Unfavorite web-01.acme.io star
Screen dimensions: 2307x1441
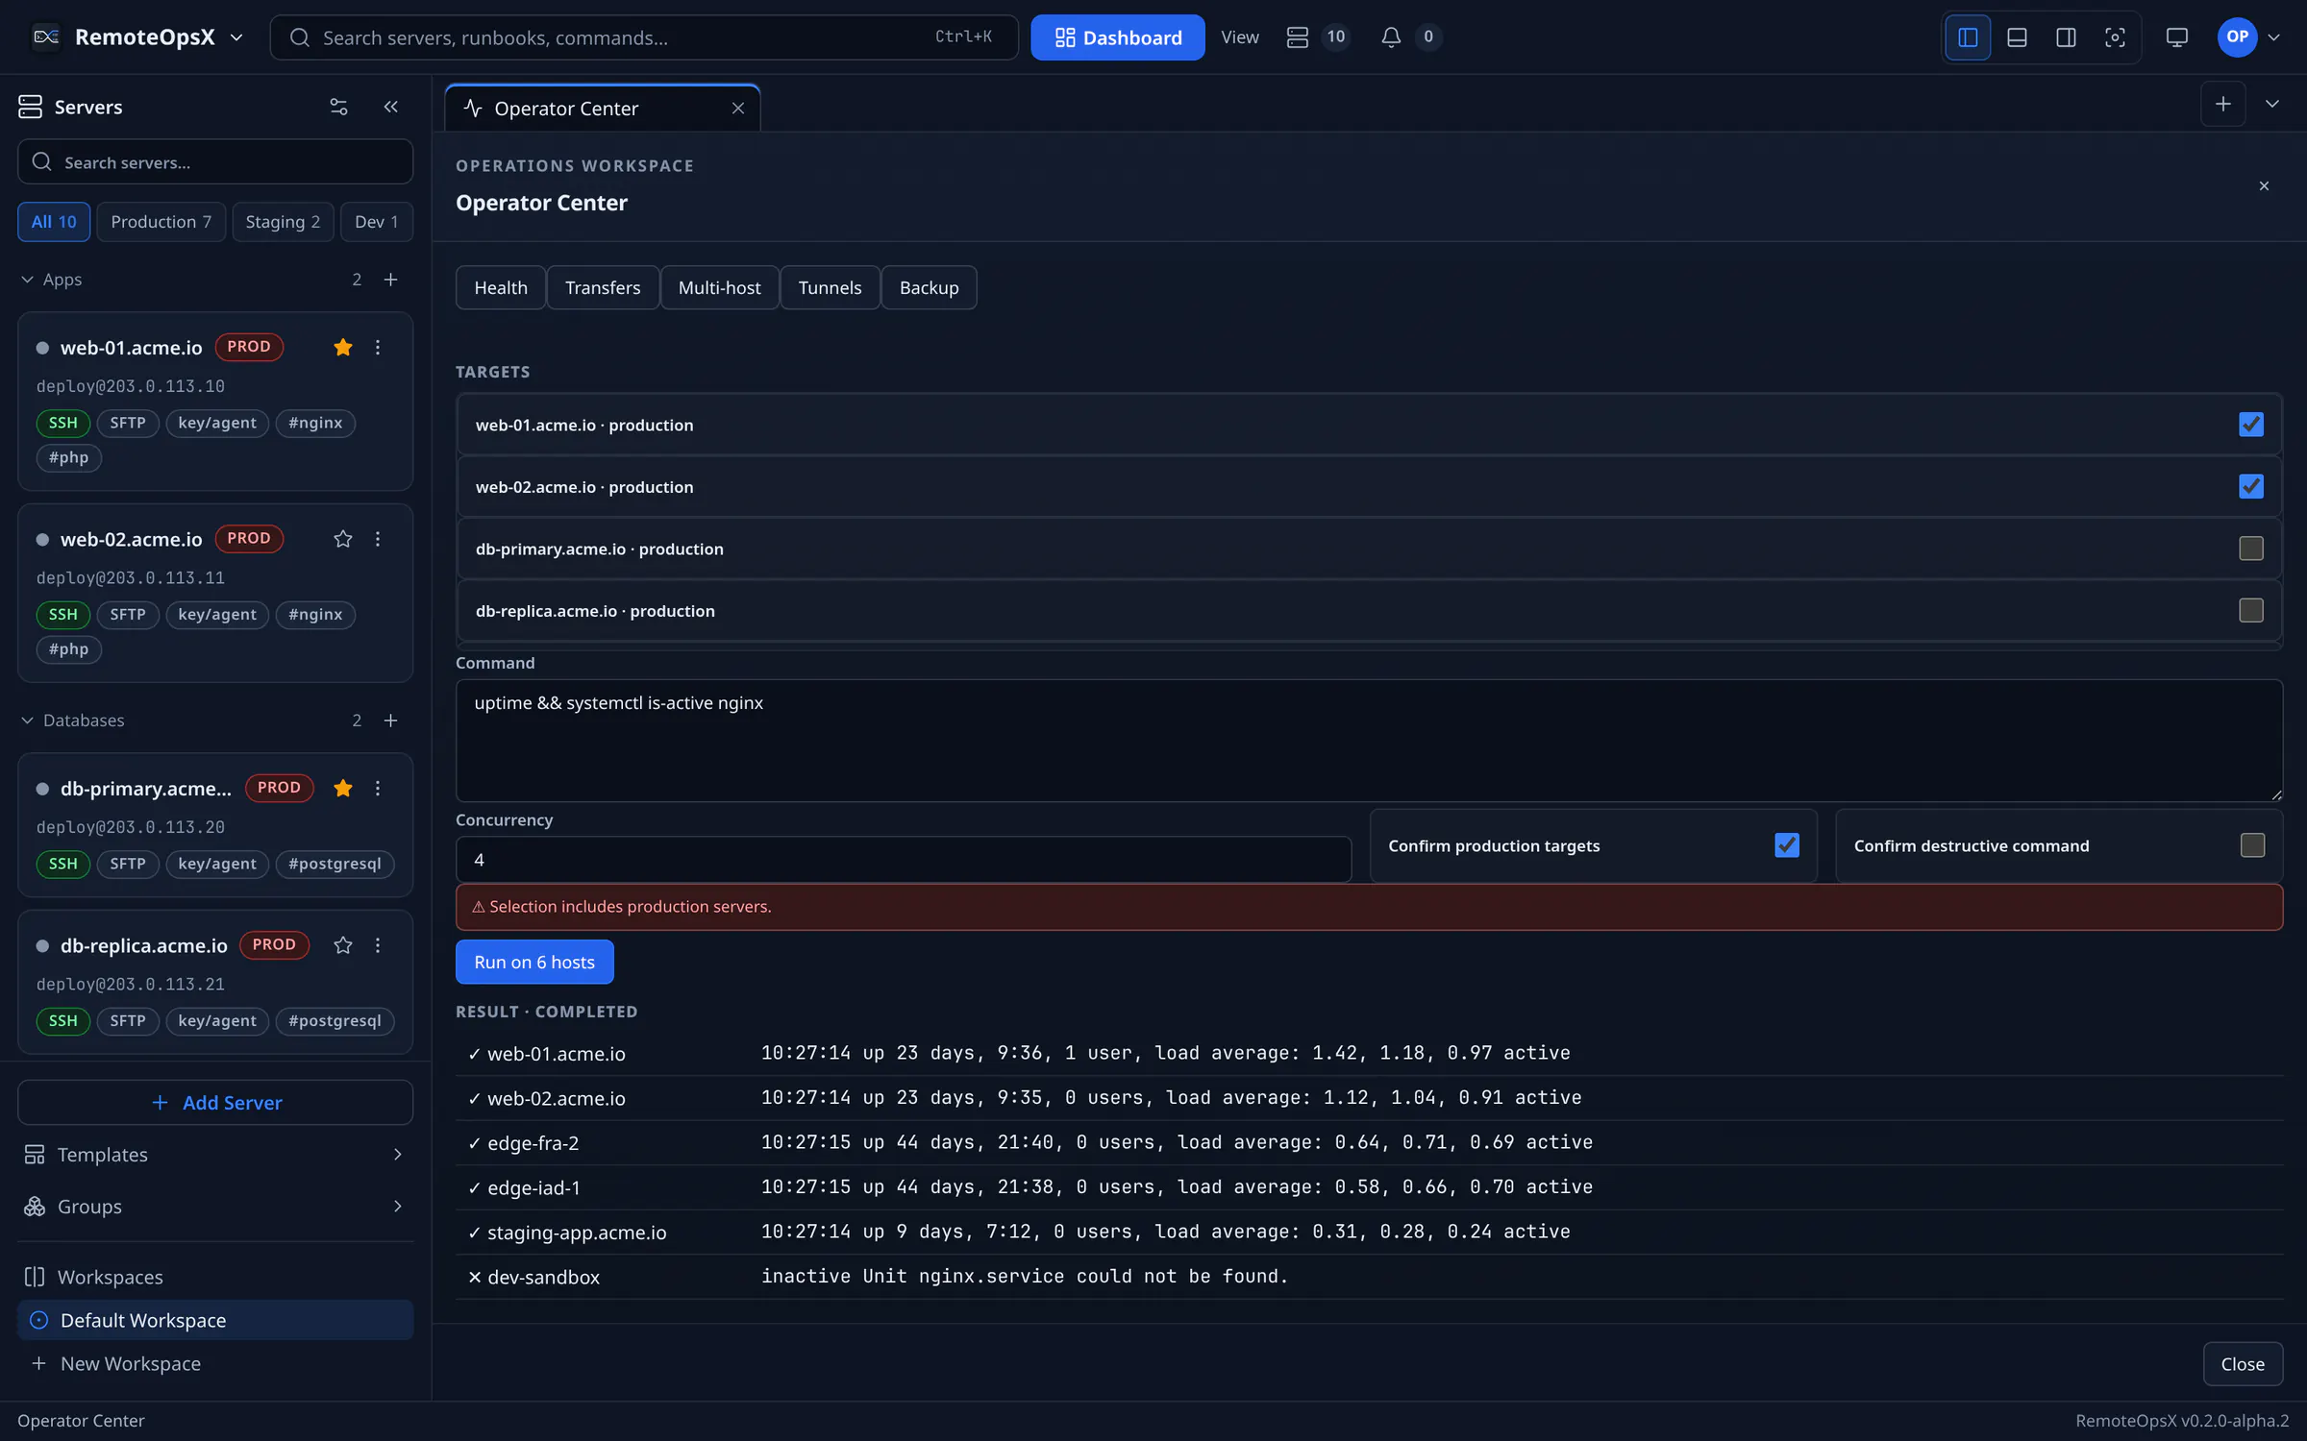tap(342, 348)
